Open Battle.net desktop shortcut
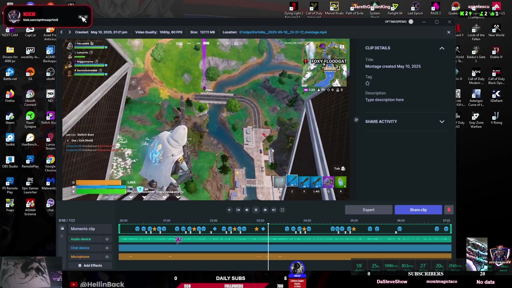Image resolution: width=512 pixels, height=288 pixels. coord(10,74)
